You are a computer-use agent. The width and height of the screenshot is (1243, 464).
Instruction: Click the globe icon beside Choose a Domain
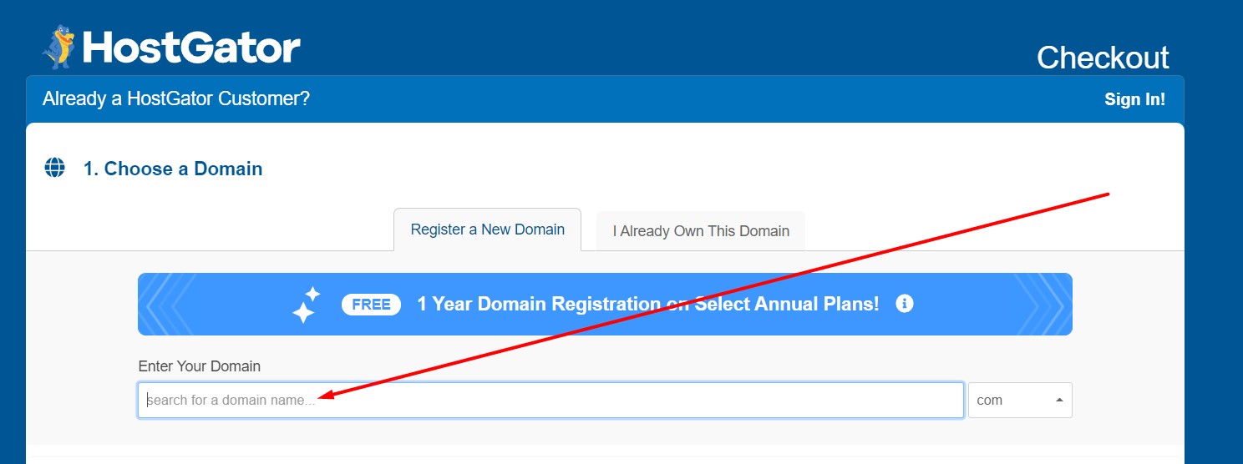pyautogui.click(x=54, y=168)
